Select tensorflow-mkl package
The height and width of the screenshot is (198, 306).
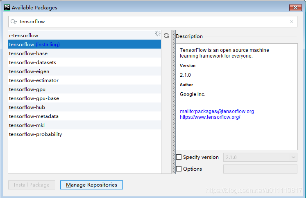84,125
